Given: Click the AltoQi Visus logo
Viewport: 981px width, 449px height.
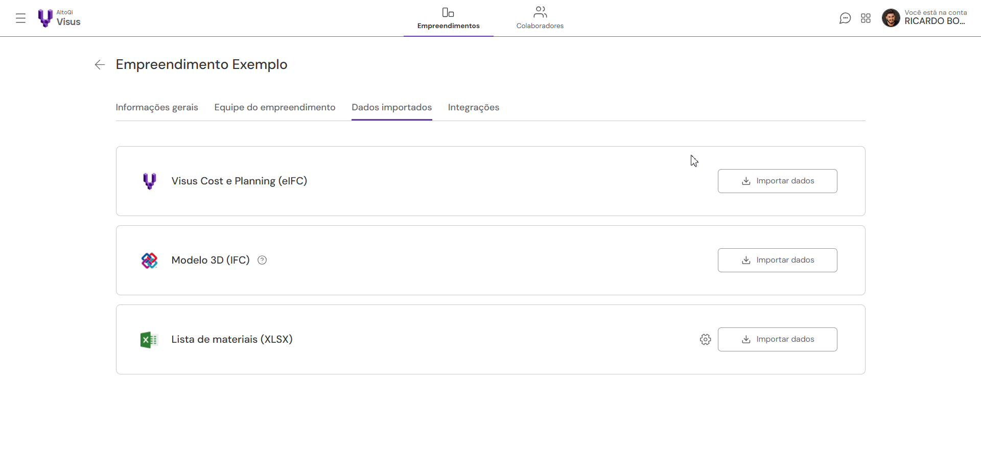Looking at the screenshot, I should coord(59,18).
